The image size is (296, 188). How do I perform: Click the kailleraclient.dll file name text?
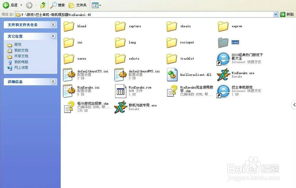(196, 75)
